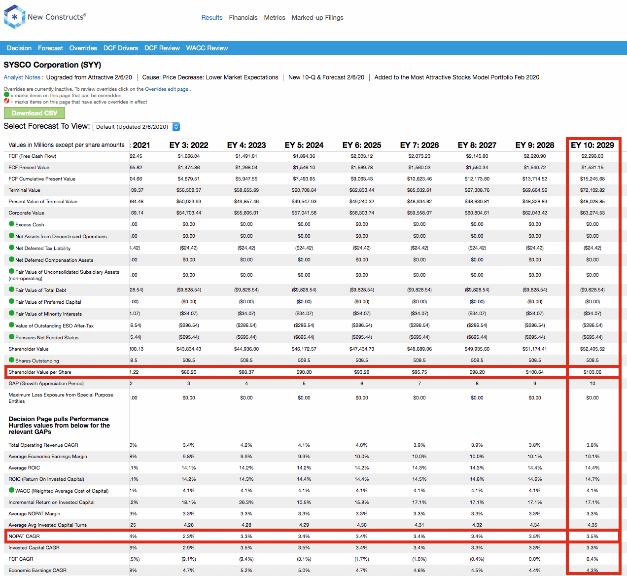Click the green dot beside Fair Value of Minority Interests
Screen dimensions: 627x576
(12, 313)
